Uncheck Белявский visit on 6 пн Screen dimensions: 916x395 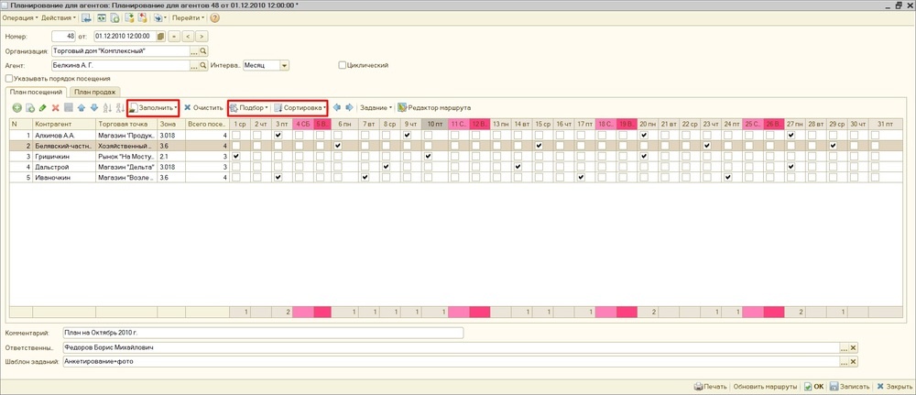[x=338, y=146]
